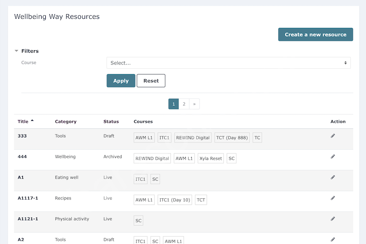Image resolution: width=366 pixels, height=244 pixels.
Task: Click the Live status in row A1
Action: tap(108, 178)
